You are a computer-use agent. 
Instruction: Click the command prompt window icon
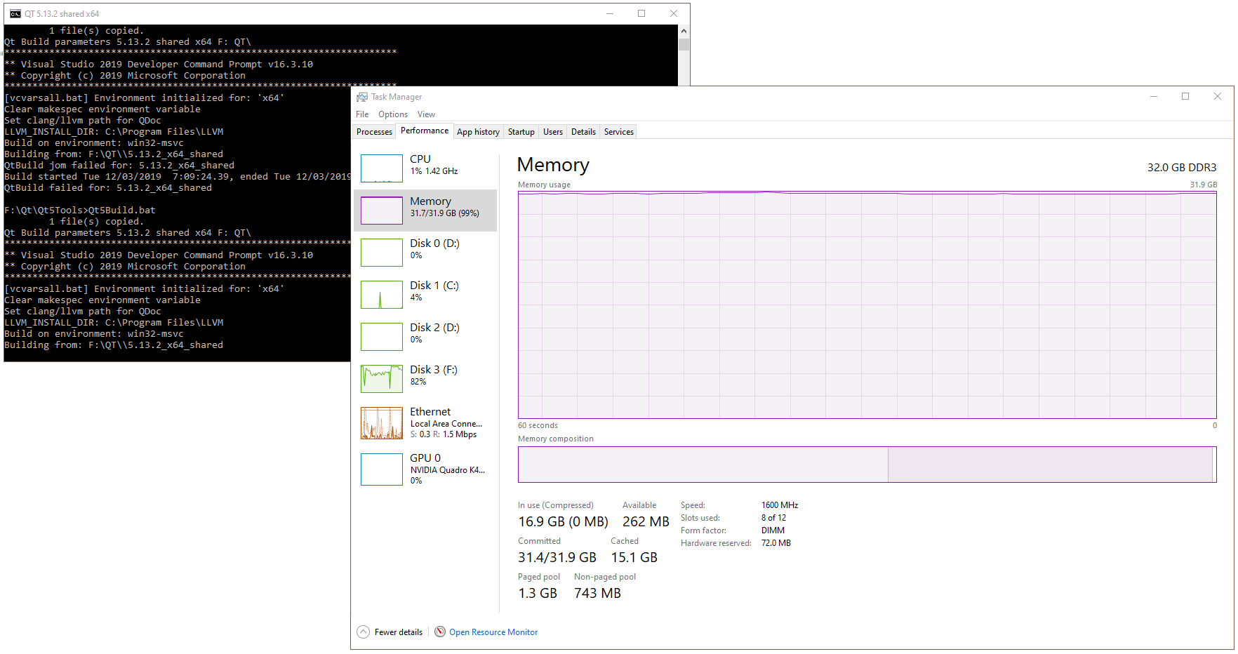(x=15, y=14)
